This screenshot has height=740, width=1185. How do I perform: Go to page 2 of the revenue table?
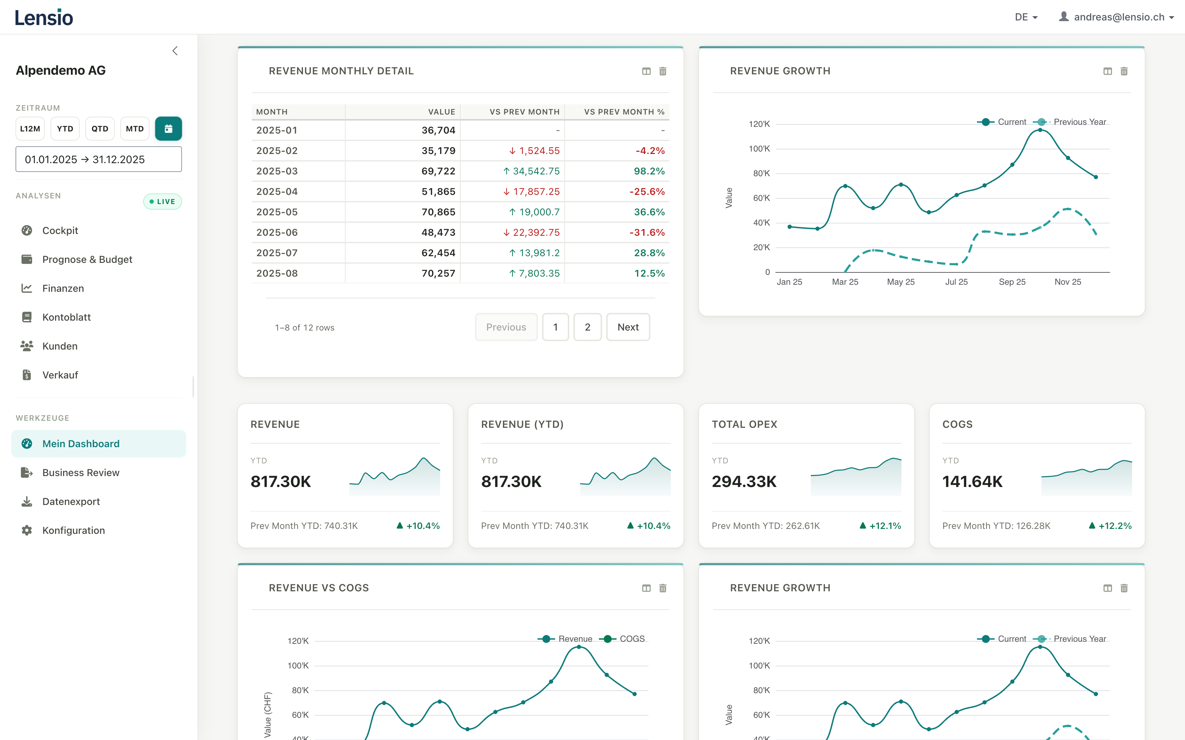588,327
